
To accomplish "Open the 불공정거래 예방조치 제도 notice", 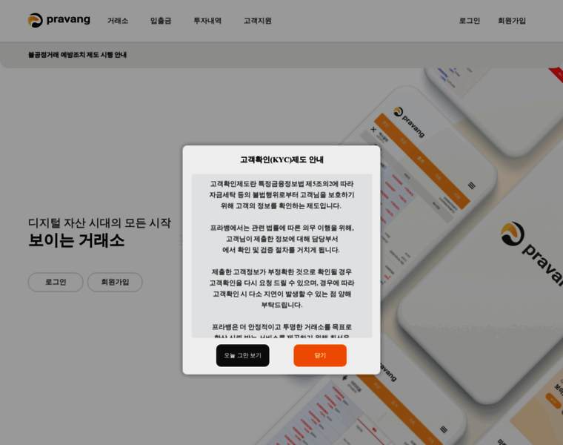I will [x=77, y=55].
